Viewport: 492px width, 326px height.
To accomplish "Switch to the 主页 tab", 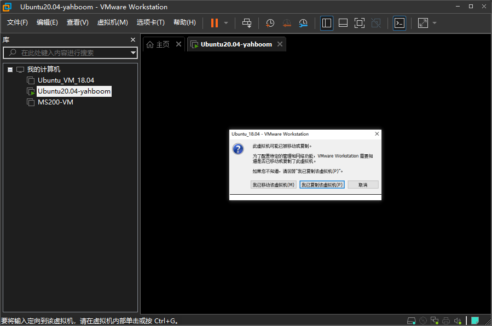I will click(x=163, y=44).
